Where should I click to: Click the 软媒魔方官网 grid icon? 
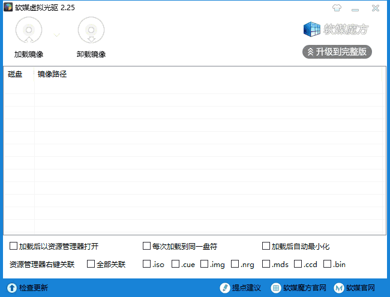pos(276,288)
